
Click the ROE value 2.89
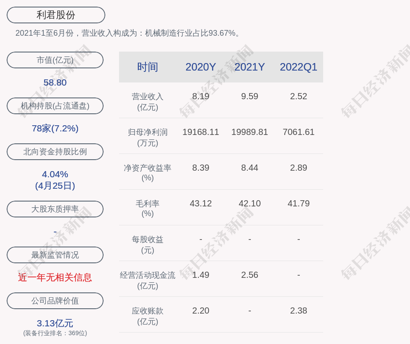[298, 168]
